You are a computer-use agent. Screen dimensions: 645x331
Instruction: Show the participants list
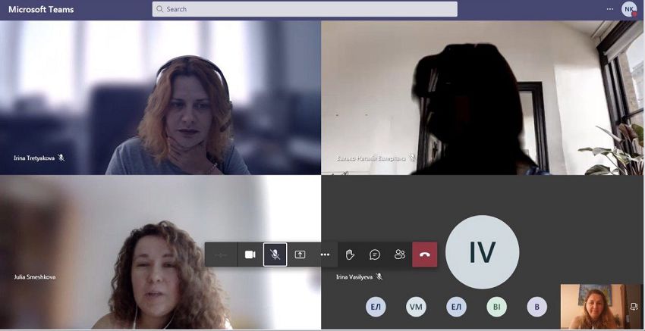(400, 254)
